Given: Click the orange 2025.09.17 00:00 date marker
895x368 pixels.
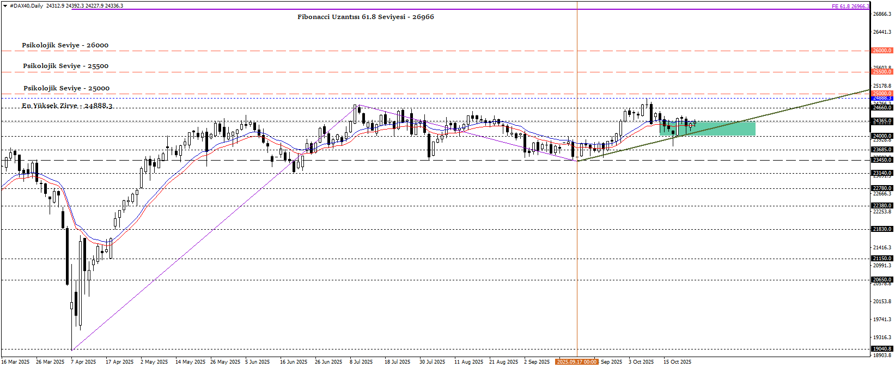Looking at the screenshot, I should click(576, 362).
